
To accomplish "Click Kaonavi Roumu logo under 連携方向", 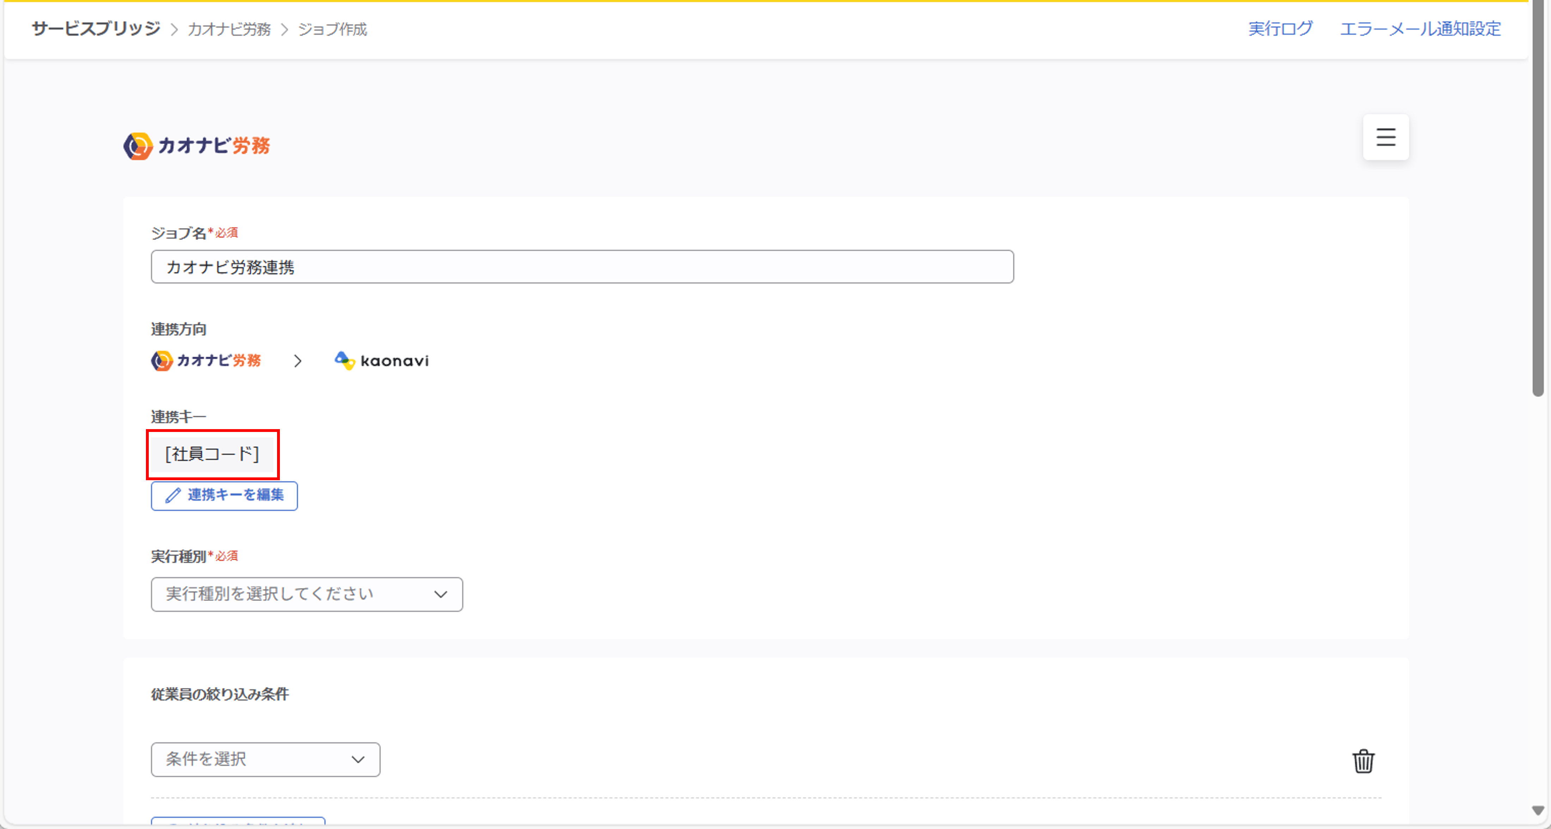I will [x=206, y=360].
